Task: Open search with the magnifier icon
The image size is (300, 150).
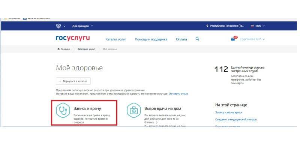Action: pos(198,39)
